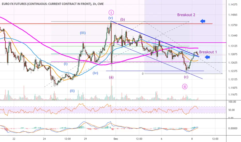The image size is (241, 142).
Task: Click price axis value 1.12625
Action: (233, 63)
